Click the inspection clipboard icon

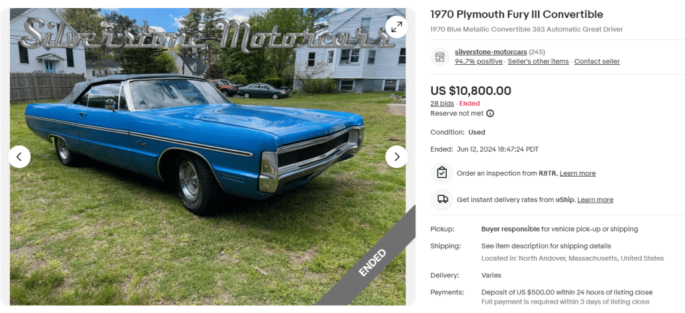pos(442,173)
